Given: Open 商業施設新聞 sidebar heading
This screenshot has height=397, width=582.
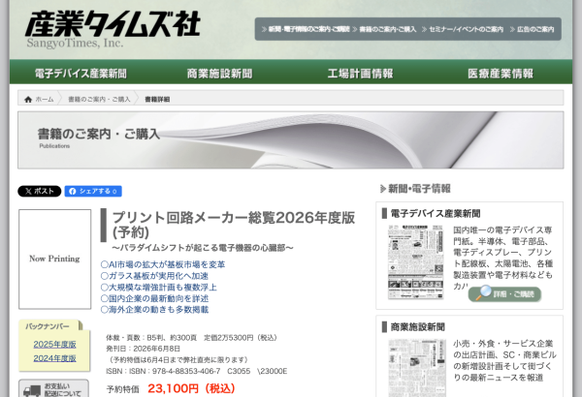Looking at the screenshot, I should (417, 327).
